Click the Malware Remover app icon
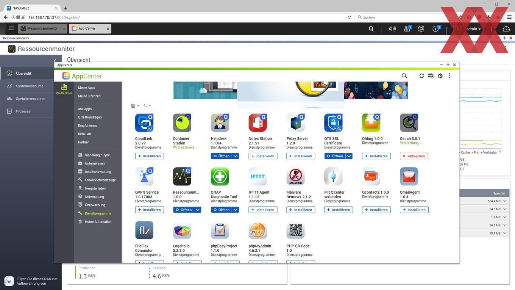515x290 pixels. (296, 177)
